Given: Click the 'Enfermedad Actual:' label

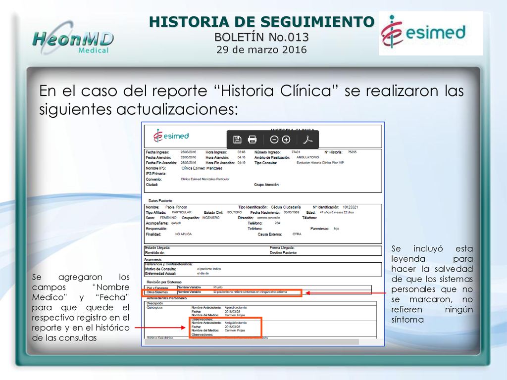Looking at the screenshot, I should [160, 274].
